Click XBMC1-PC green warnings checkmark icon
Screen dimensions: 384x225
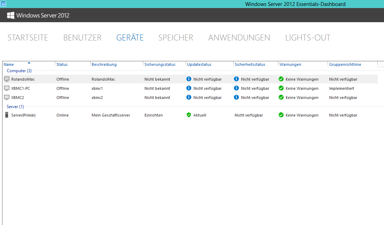[281, 88]
